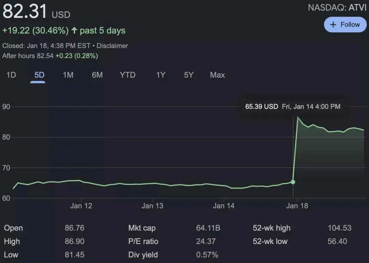Click the 65.39 USD chart tooltip

293,106
